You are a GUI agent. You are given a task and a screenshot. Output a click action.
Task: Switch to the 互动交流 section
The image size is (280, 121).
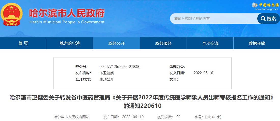(210, 43)
